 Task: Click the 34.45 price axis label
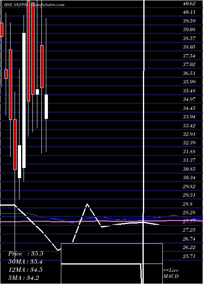coord(189,108)
